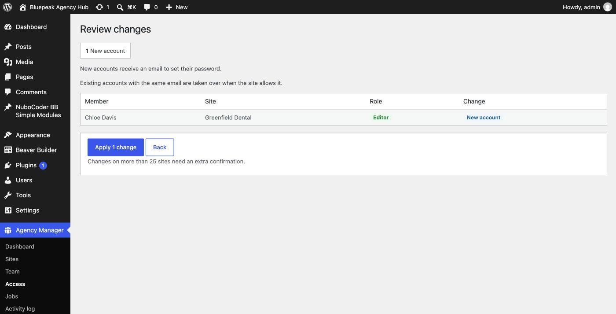Click the extra confirmation note text
The image size is (616, 314).
pyautogui.click(x=166, y=162)
